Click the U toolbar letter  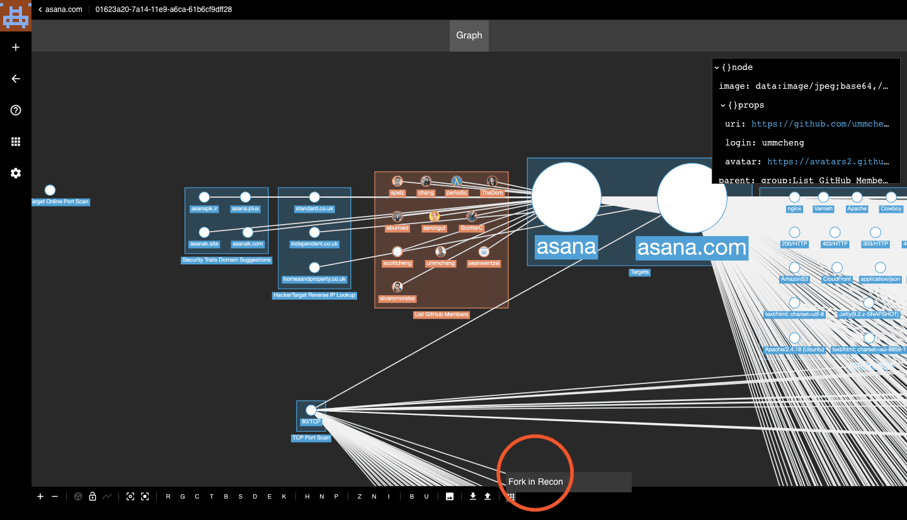click(426, 497)
